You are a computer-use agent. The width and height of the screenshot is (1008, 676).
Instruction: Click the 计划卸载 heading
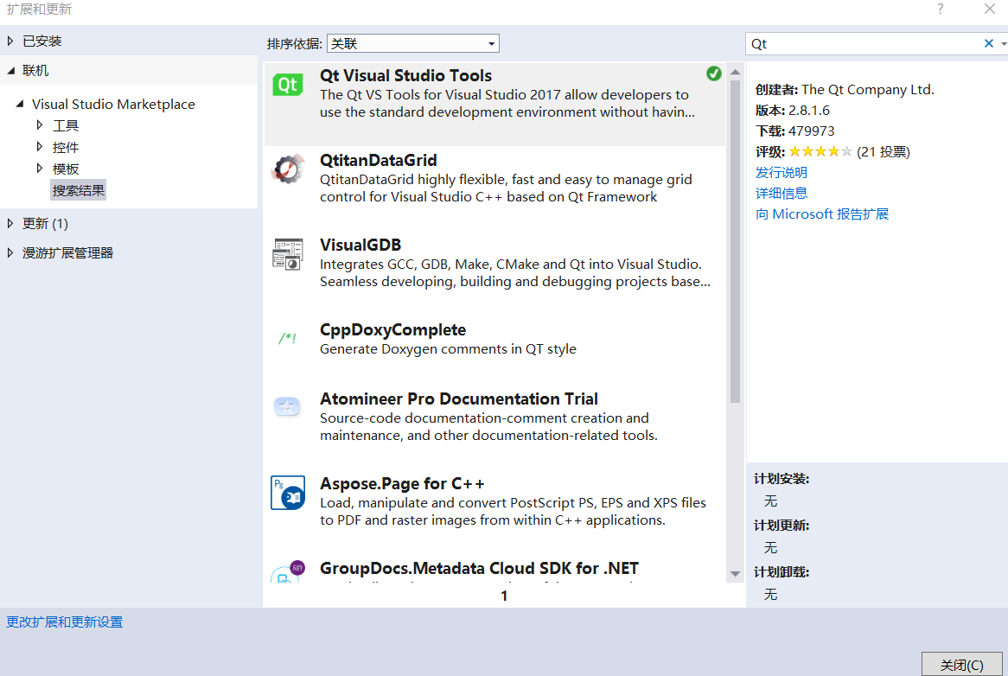point(782,572)
